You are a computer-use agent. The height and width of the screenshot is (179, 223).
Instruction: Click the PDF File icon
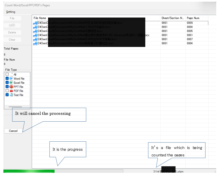pos(11,91)
